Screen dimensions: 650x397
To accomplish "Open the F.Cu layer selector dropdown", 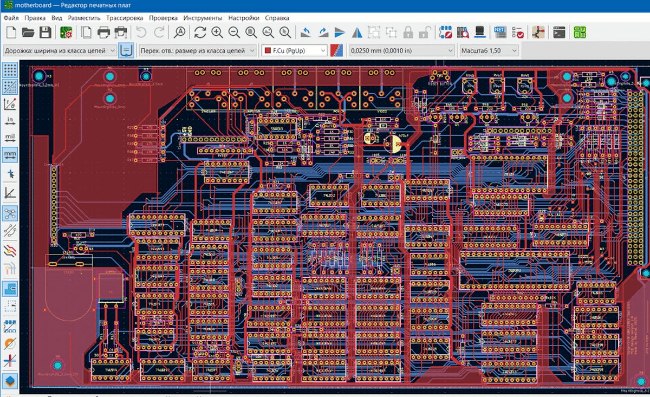I will pos(294,50).
